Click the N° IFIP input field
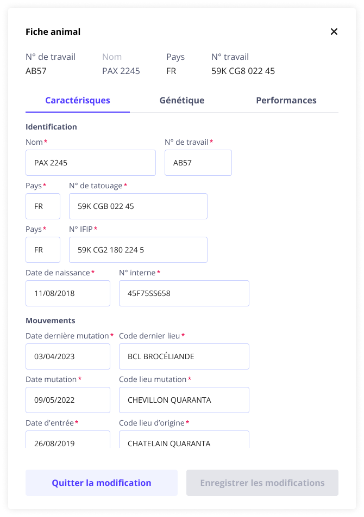 [138, 250]
